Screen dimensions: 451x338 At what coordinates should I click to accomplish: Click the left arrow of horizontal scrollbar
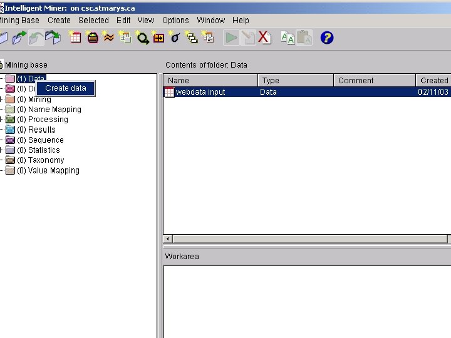tap(168, 238)
